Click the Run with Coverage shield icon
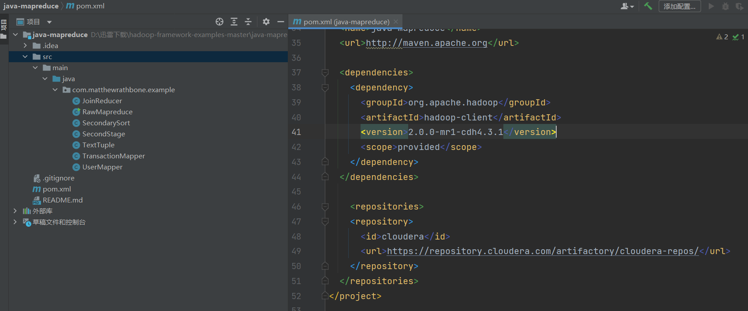This screenshot has height=311, width=748. (x=739, y=6)
